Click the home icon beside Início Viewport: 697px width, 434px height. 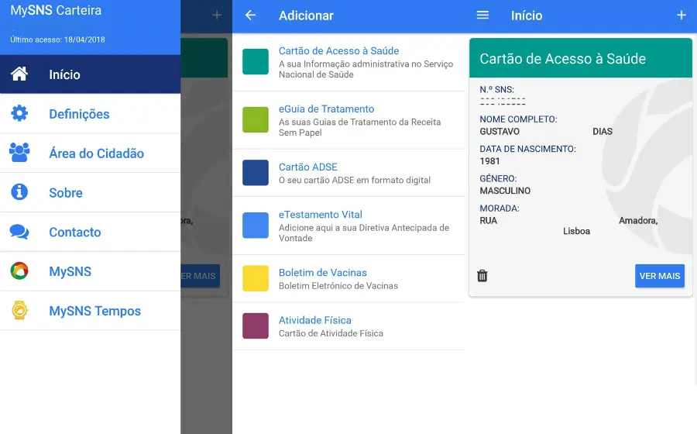[19, 74]
